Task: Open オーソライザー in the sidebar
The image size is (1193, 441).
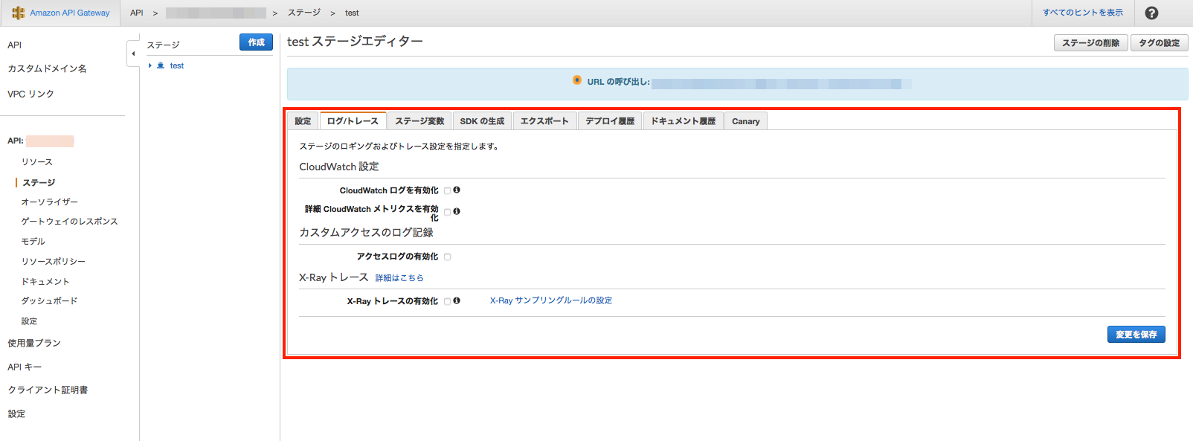Action: pos(49,202)
